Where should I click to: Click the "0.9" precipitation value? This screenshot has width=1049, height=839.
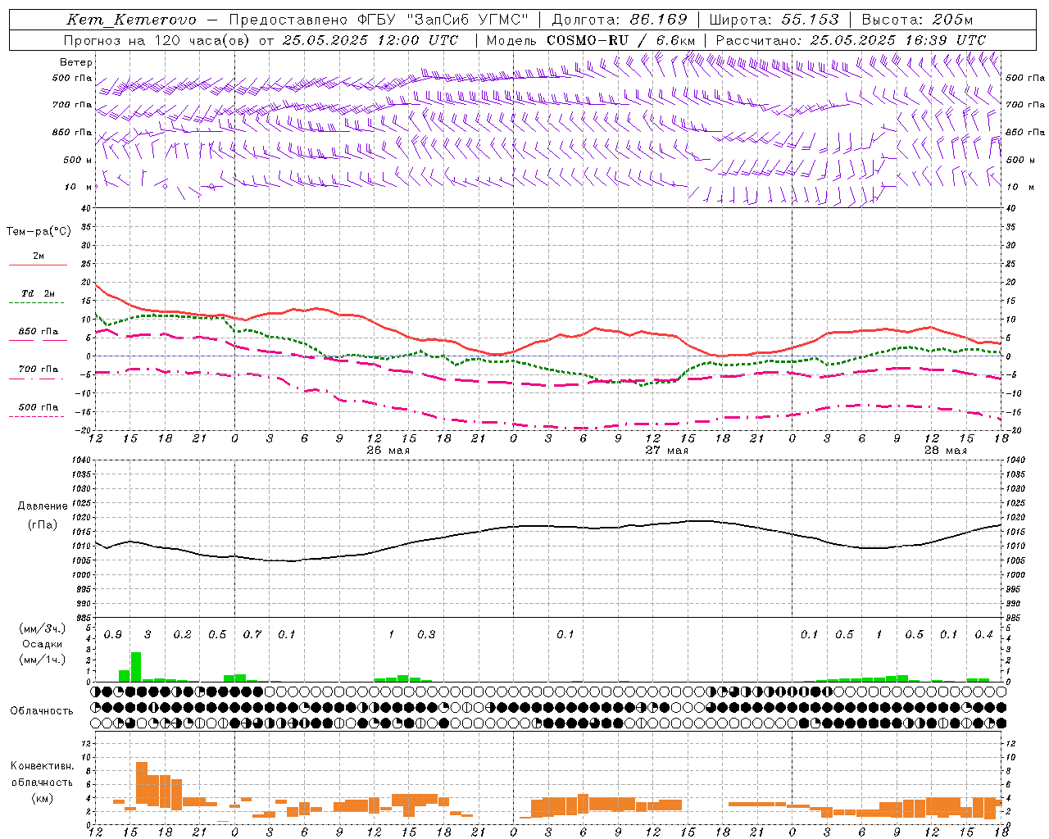[113, 635]
